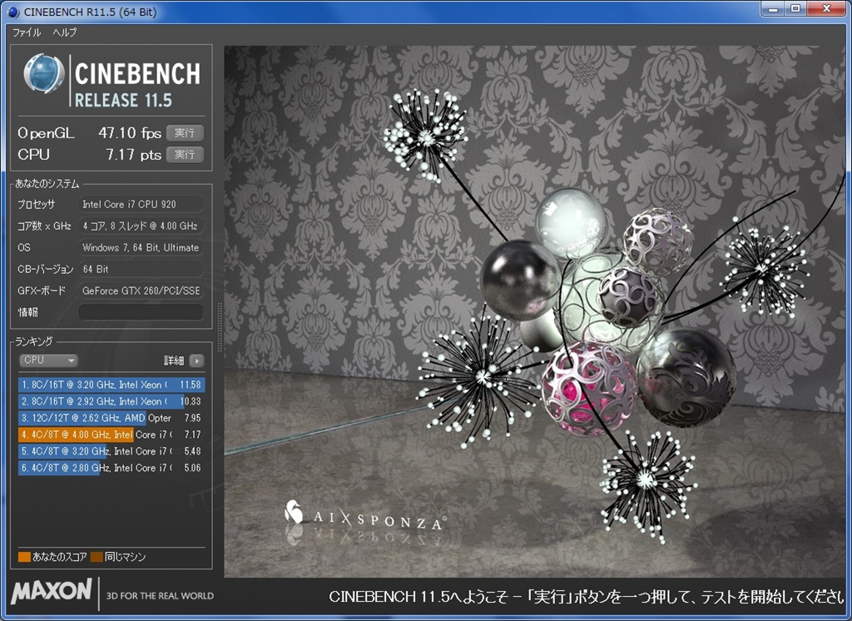Run the OpenGL test with 実行 button
Viewport: 852px width, 621px height.
(185, 133)
